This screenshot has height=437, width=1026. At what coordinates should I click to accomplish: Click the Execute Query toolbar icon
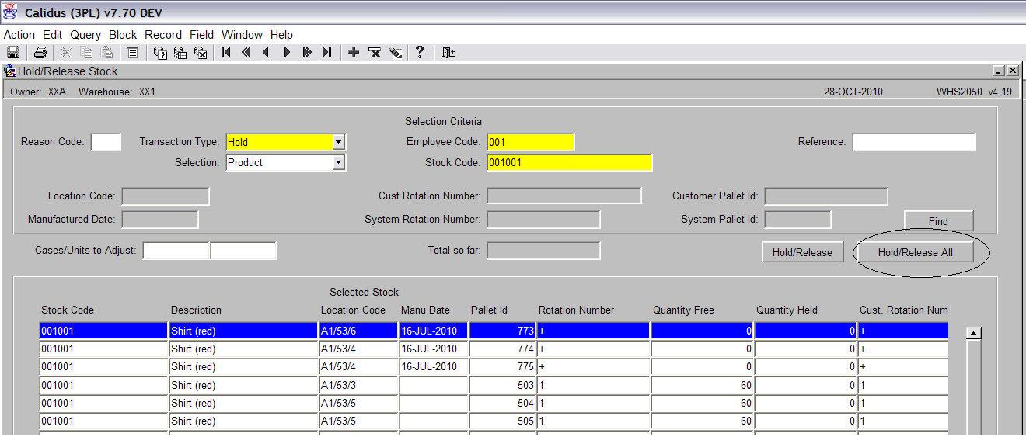(180, 53)
